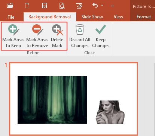Image resolution: width=155 pixels, height=136 pixels.
Task: Click the Open folder icon in toolbar
Action: click(x=10, y=6)
